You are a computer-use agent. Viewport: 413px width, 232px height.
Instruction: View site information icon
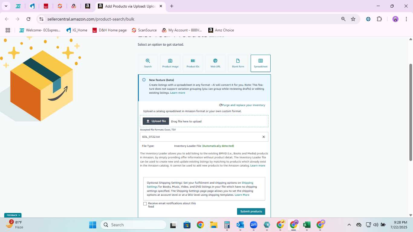point(41,19)
